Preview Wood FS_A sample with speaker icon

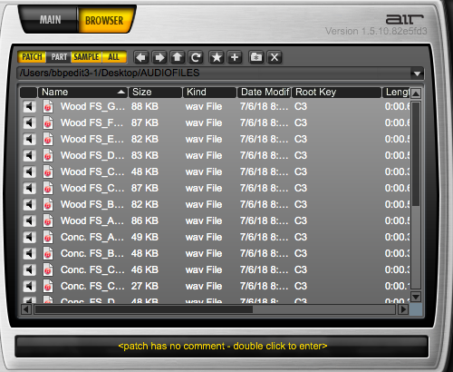coord(29,220)
